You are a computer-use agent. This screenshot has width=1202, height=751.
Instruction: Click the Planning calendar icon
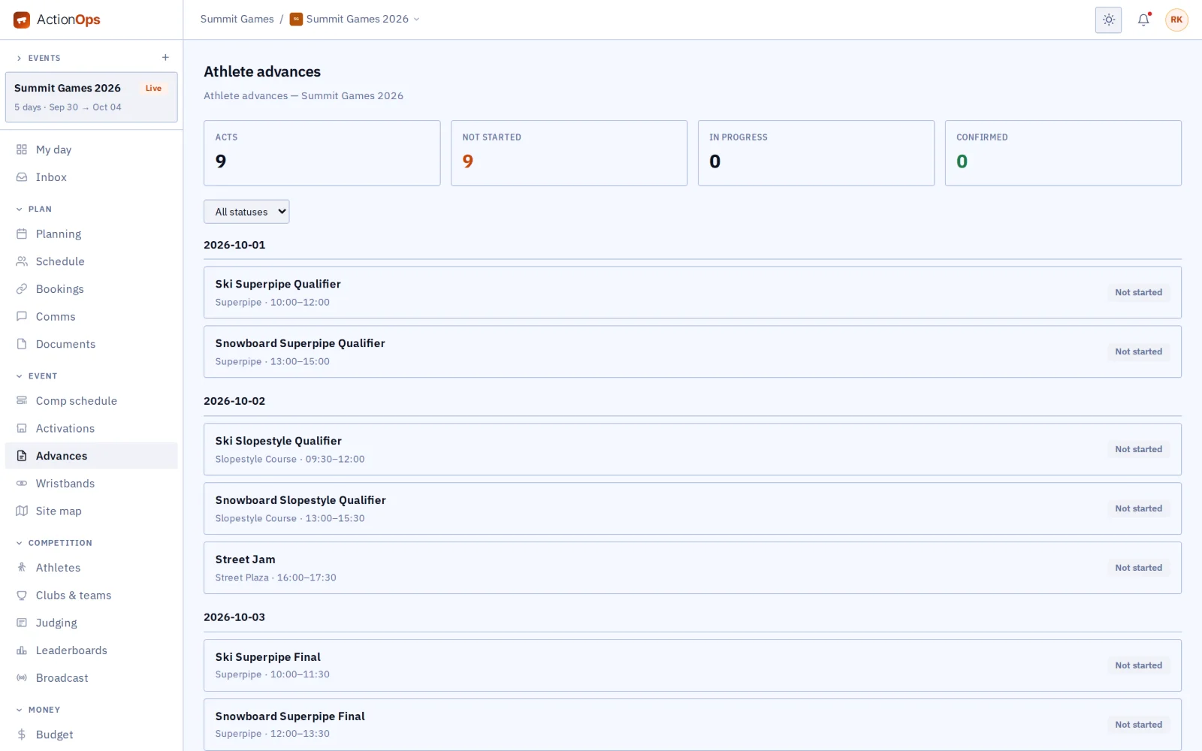click(x=22, y=234)
